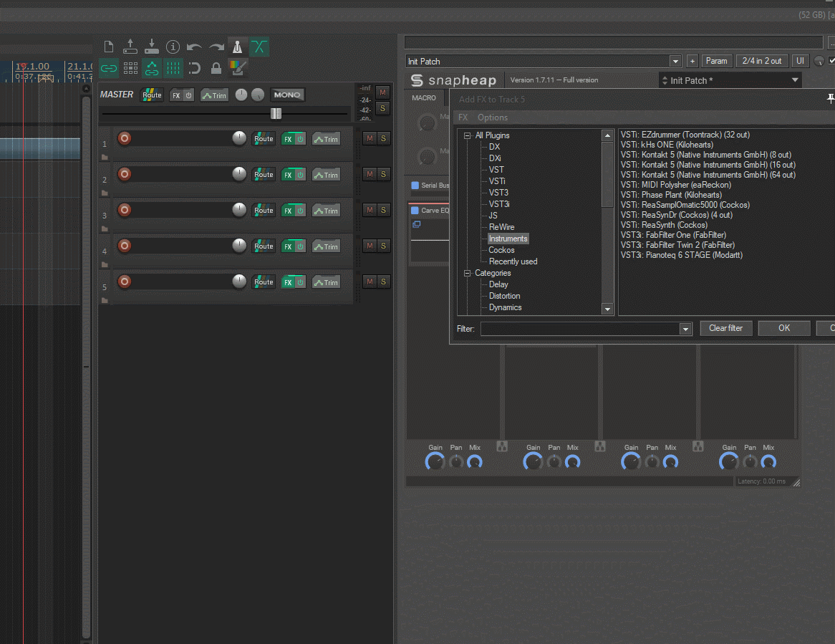The image size is (835, 644).
Task: Open the master track Route button
Action: coord(152,95)
